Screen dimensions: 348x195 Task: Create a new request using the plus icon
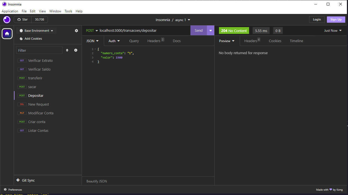76,50
